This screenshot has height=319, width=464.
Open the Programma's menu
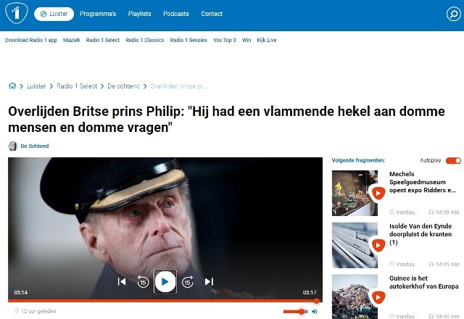point(98,14)
